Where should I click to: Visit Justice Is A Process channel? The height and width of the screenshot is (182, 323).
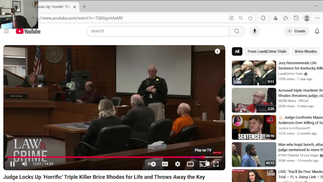(294, 128)
